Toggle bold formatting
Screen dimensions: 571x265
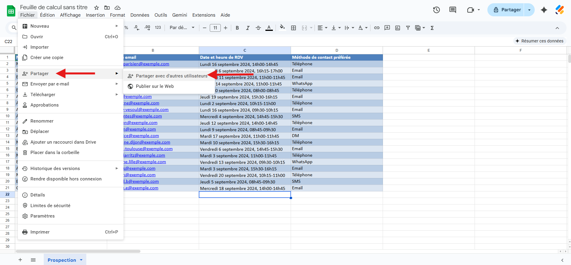(237, 28)
